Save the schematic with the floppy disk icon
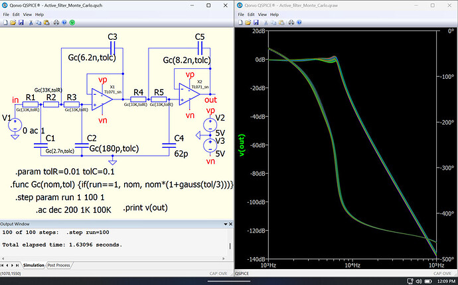The image size is (458, 285). coord(21,23)
